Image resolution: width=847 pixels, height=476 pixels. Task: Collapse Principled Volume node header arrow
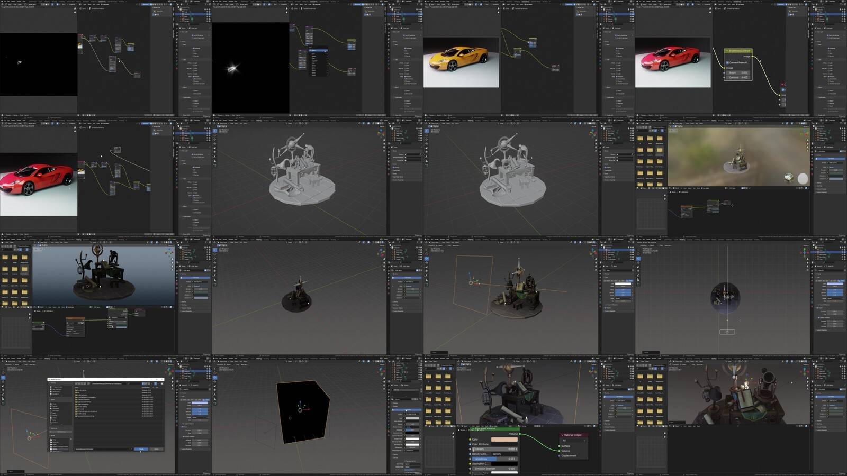(x=473, y=428)
